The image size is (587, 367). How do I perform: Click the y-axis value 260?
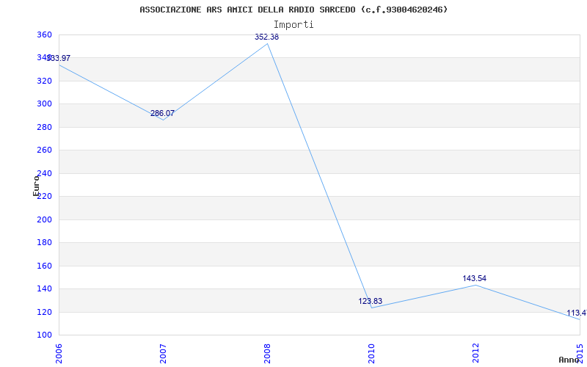[x=44, y=150]
